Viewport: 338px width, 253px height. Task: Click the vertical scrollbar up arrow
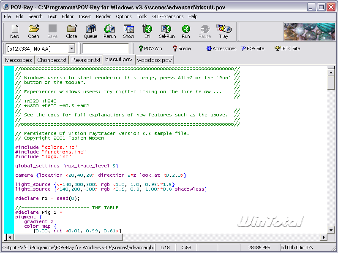point(331,73)
